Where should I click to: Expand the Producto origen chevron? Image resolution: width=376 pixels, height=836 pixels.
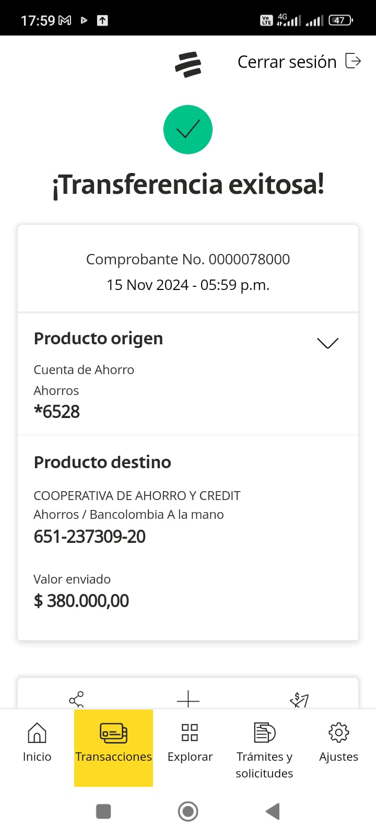[x=327, y=343]
